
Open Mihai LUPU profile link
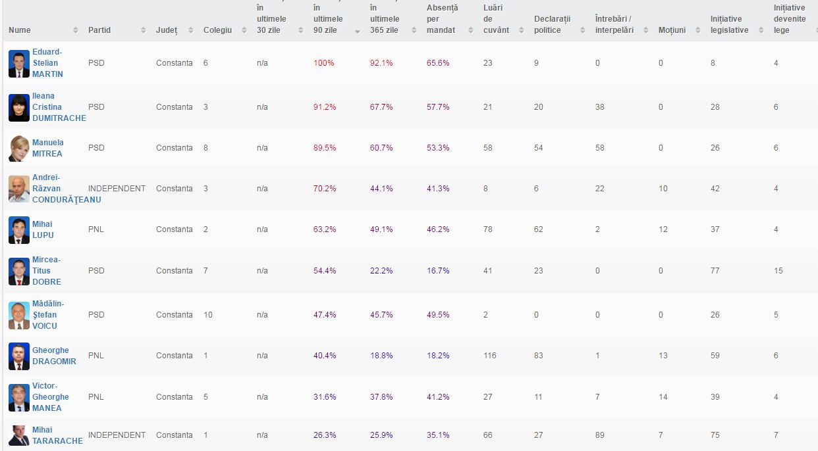click(43, 229)
